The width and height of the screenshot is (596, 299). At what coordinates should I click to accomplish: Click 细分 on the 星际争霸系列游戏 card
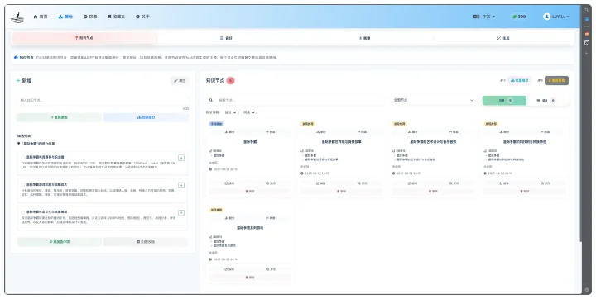229,218
